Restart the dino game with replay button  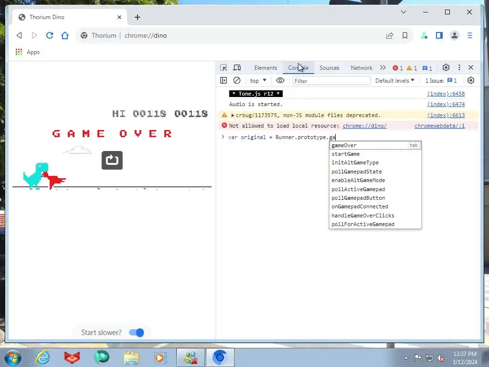click(x=112, y=160)
